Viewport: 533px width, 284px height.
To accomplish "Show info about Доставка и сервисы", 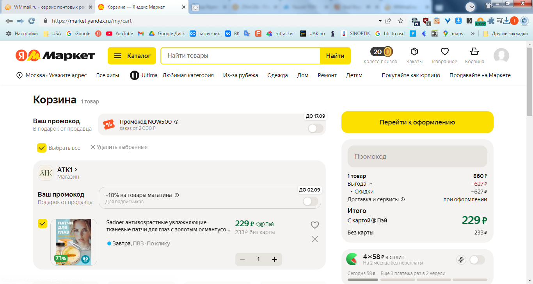I will click(x=403, y=199).
